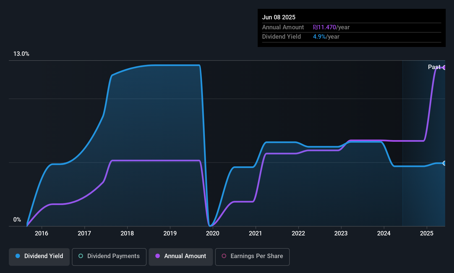Click the blue Dividend Yield endpoint marker
This screenshot has width=454, height=273.
445,163
